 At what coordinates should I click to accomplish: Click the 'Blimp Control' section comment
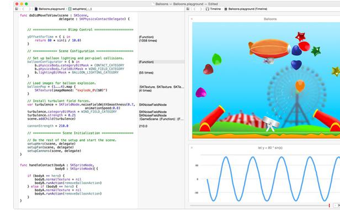coord(80,30)
